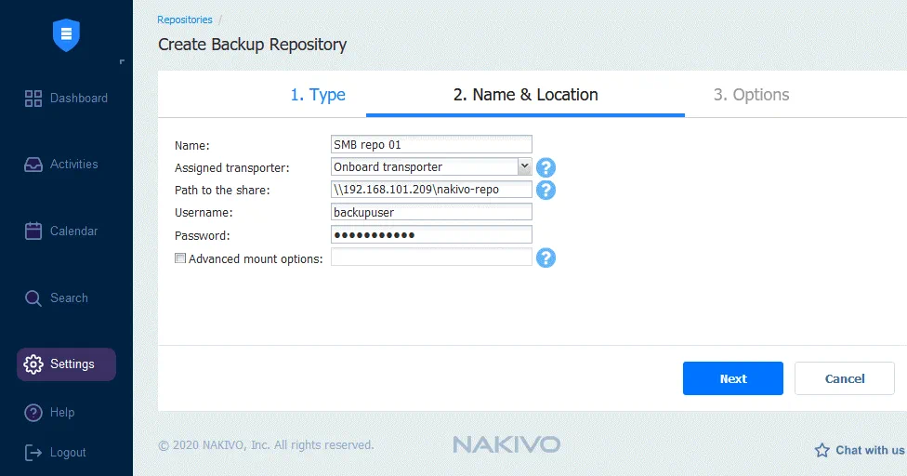This screenshot has height=476, width=907.
Task: Click the Settings gear icon
Action: click(33, 364)
